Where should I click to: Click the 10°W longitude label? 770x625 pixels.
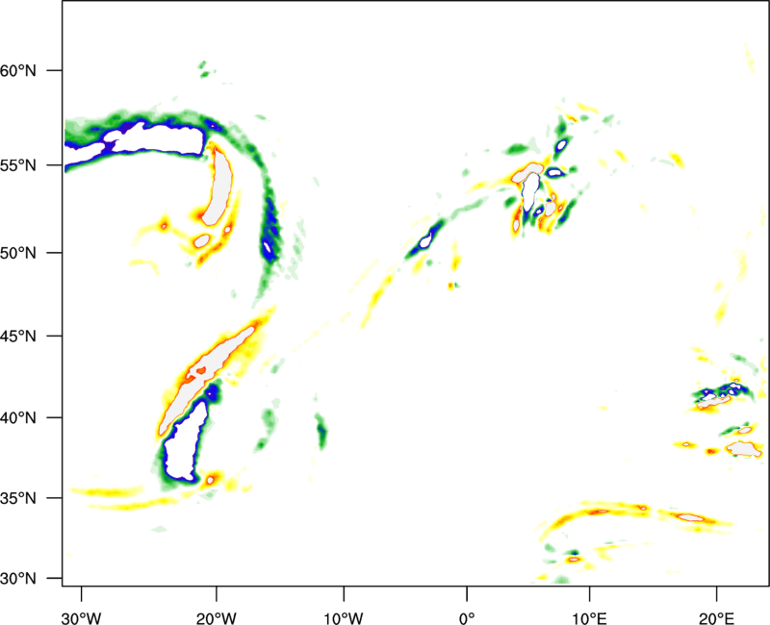tap(344, 618)
